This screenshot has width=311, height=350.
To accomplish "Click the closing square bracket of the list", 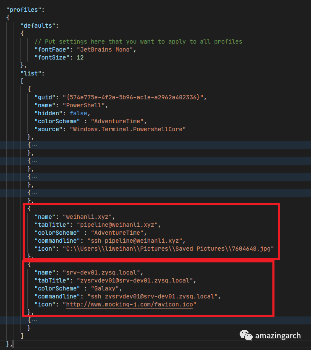I will pyautogui.click(x=22, y=336).
